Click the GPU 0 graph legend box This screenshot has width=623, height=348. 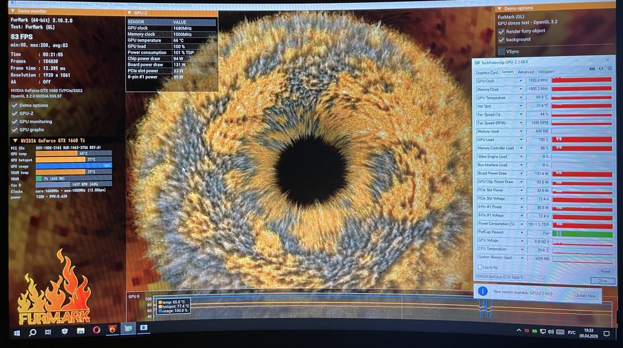click(x=173, y=306)
